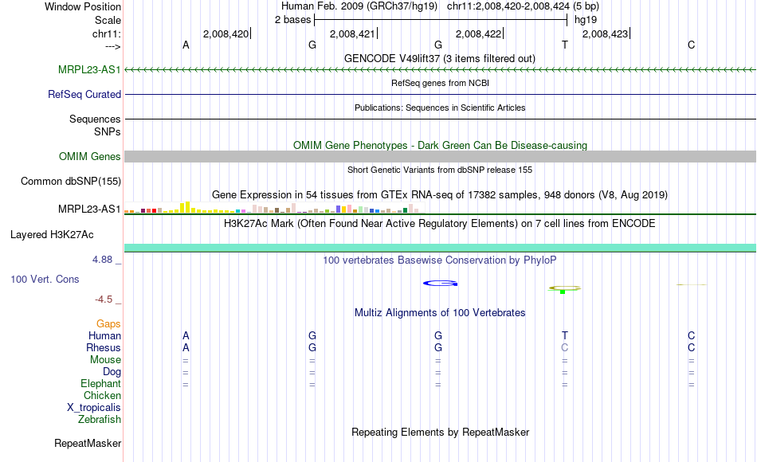Screen dimensions: 757x462
Task: Open the RepeatMasker track label
Action: click(88, 443)
